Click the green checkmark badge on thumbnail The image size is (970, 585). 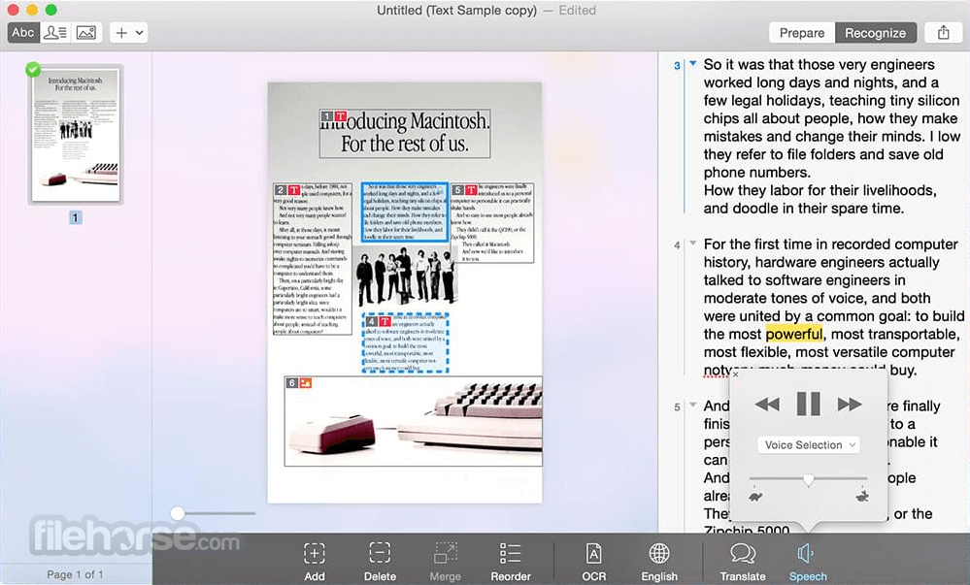click(33, 69)
